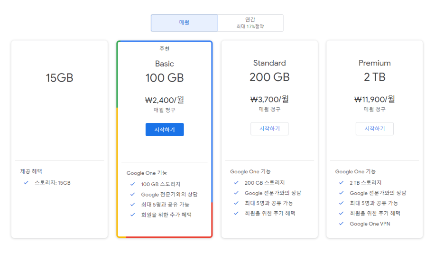
Task: Click checkmark next to Standard 최대 5명과 공유 가능
Action: pyautogui.click(x=236, y=203)
